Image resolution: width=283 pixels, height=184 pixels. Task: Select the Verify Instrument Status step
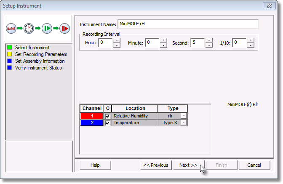(38, 68)
